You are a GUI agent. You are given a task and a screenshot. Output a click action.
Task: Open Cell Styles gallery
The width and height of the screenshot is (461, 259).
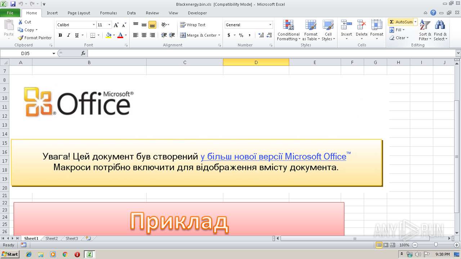click(x=328, y=31)
